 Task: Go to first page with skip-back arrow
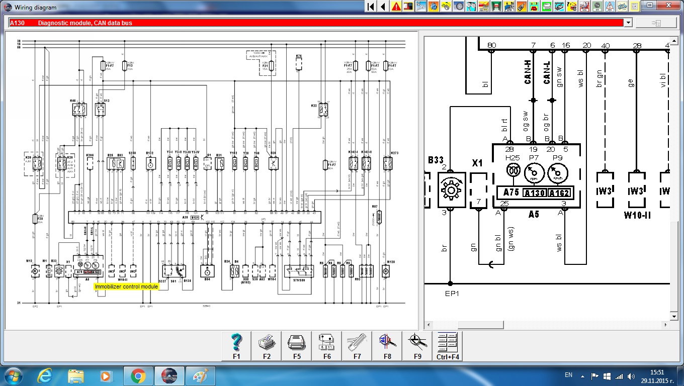click(x=371, y=7)
